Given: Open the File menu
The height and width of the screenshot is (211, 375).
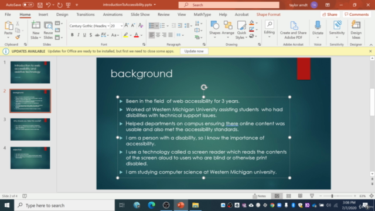Looking at the screenshot, I should (8, 15).
